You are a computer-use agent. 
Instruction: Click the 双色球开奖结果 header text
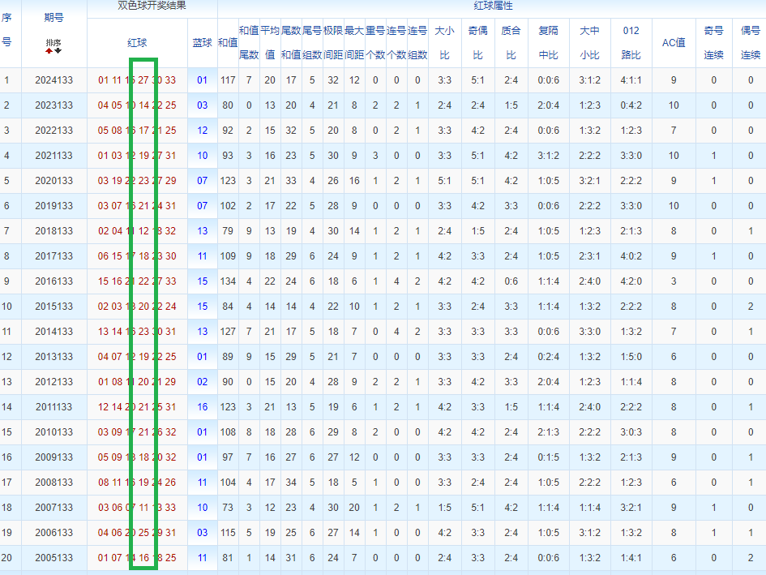point(152,6)
